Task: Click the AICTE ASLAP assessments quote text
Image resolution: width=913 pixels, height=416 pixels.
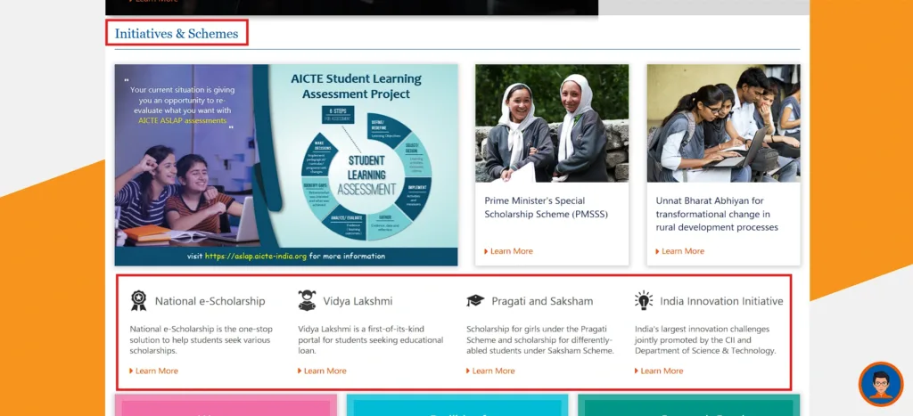Action: [181, 105]
